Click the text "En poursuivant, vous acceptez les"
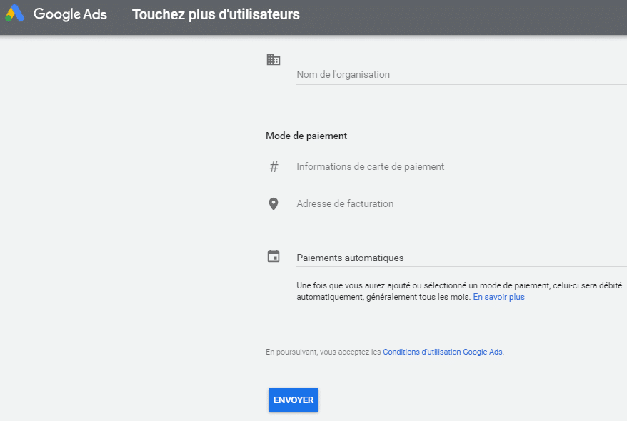This screenshot has height=421, width=627. coord(323,352)
